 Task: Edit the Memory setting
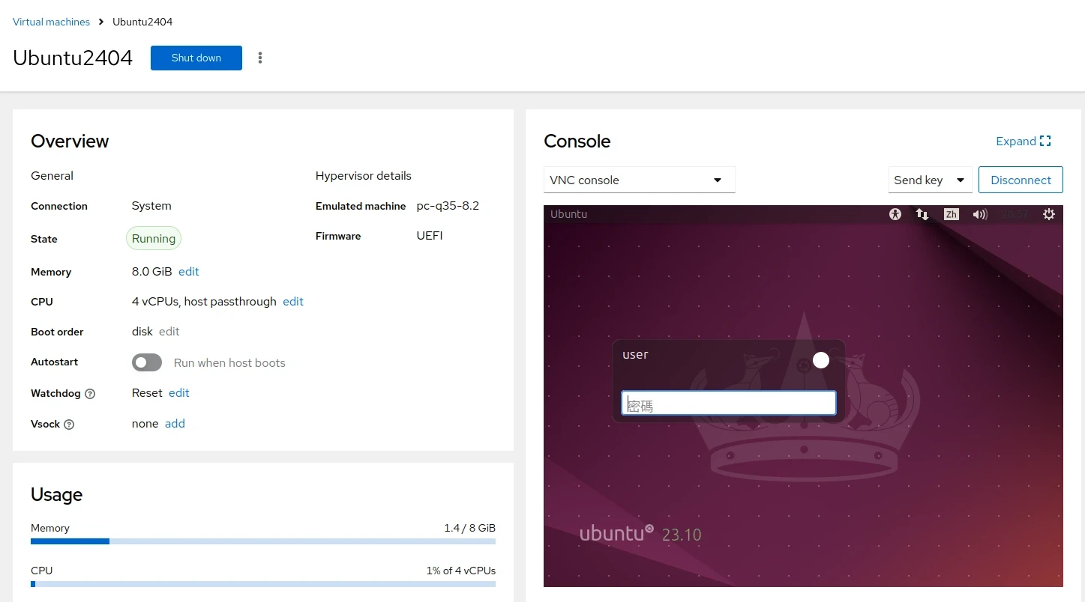click(x=189, y=272)
